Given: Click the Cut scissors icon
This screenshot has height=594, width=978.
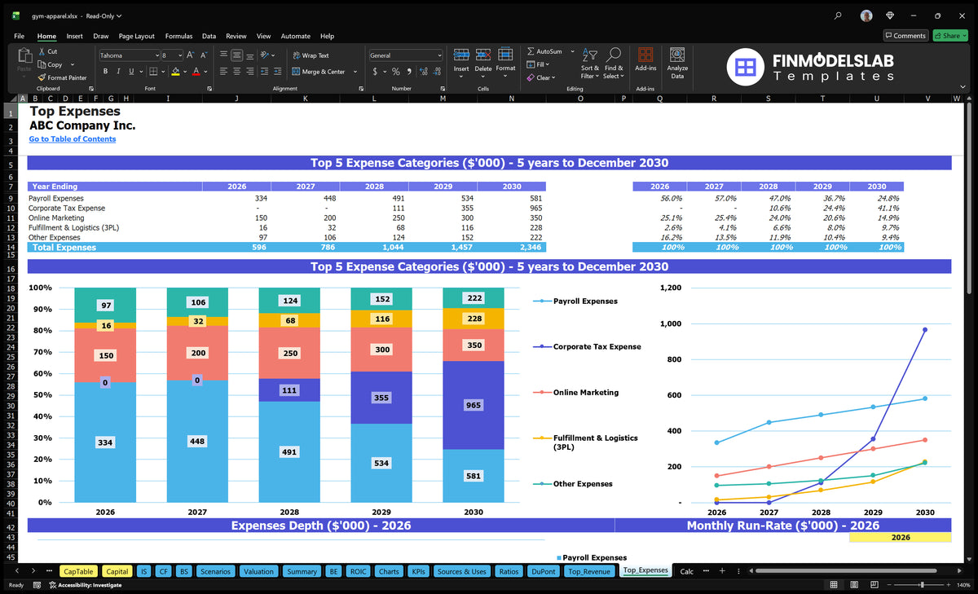Looking at the screenshot, I should (x=42, y=51).
